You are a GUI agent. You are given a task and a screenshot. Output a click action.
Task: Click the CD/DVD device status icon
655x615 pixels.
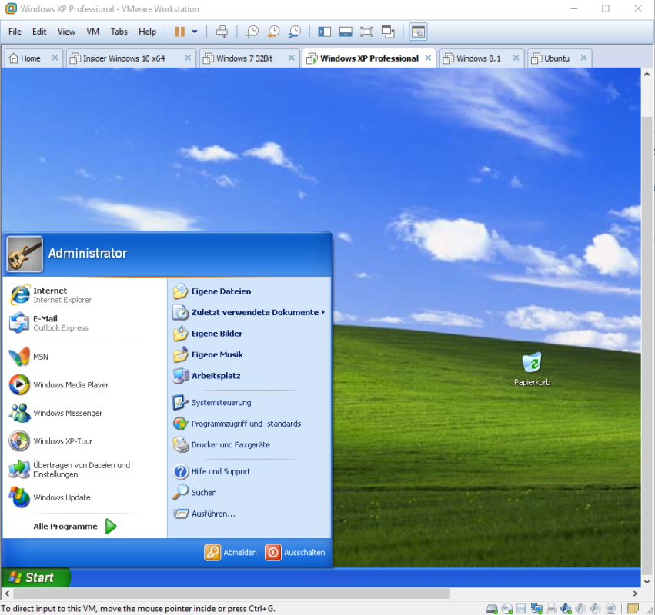pos(508,608)
